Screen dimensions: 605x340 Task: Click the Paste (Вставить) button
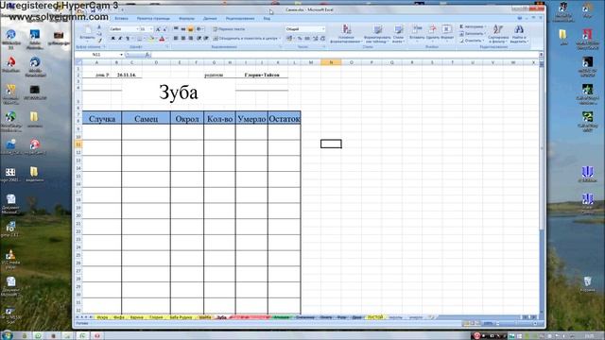click(87, 33)
